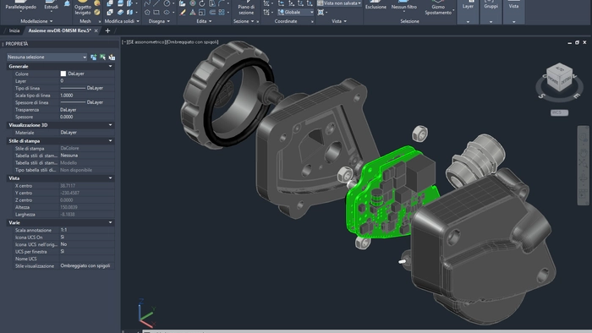Image resolution: width=592 pixels, height=333 pixels.
Task: Collapse the Vista properties section
Action: pyautogui.click(x=110, y=178)
